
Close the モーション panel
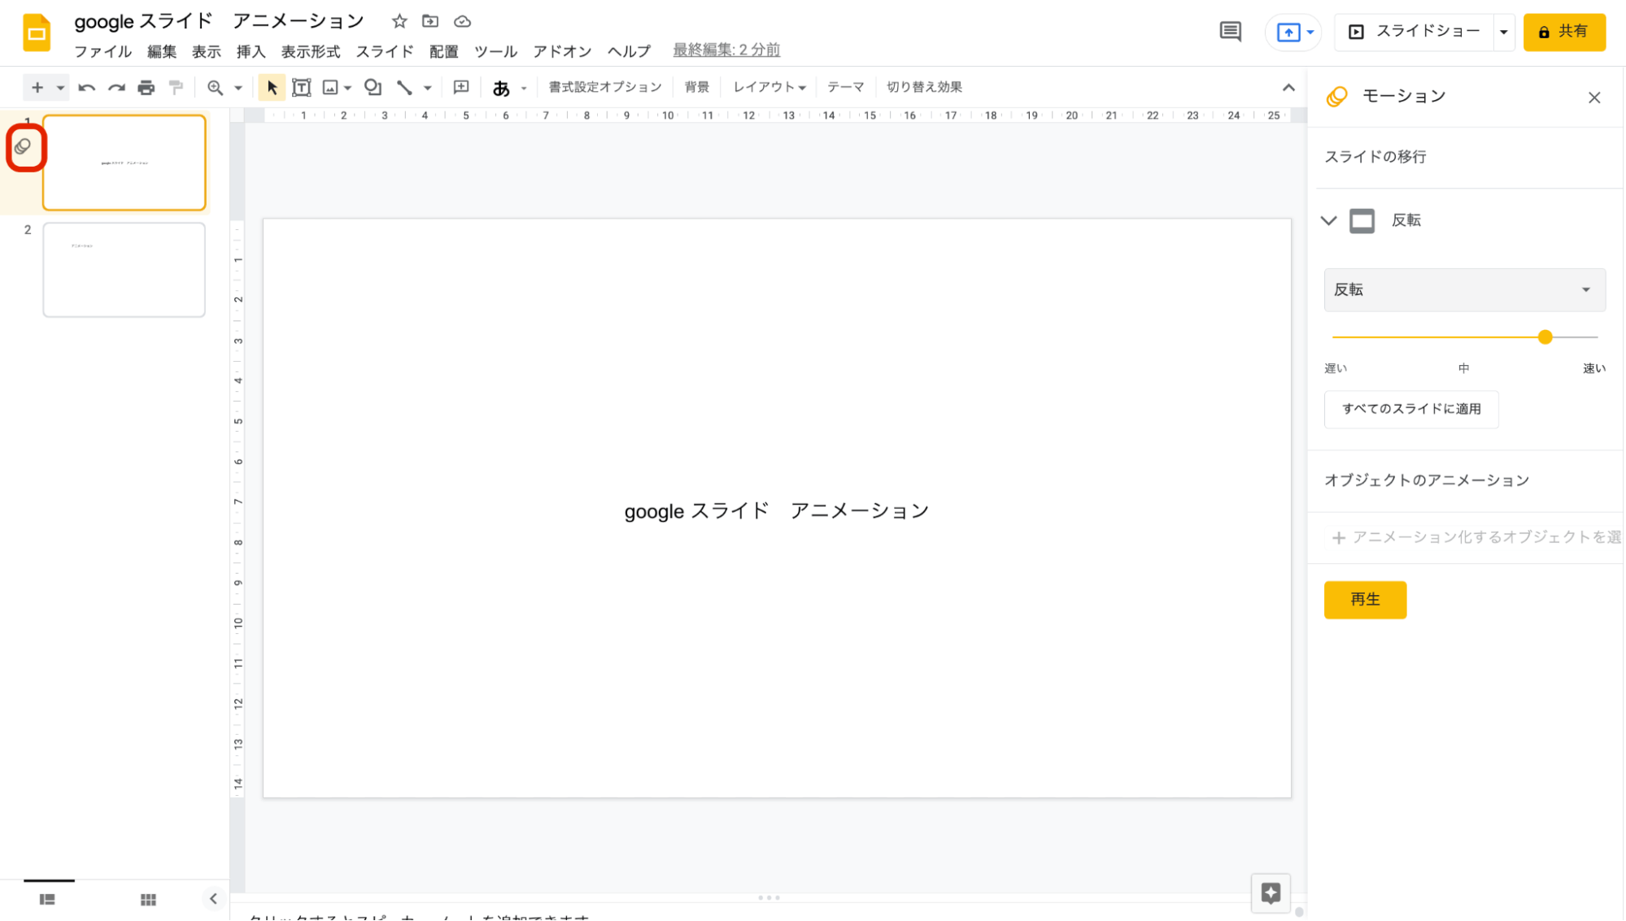1594,98
